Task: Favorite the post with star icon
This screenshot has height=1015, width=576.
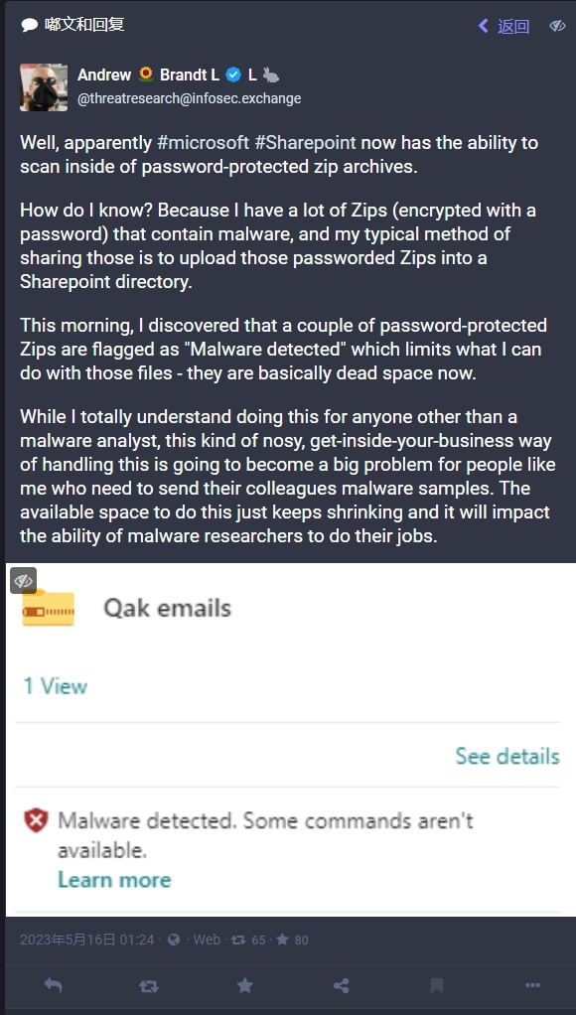Action: click(x=244, y=985)
